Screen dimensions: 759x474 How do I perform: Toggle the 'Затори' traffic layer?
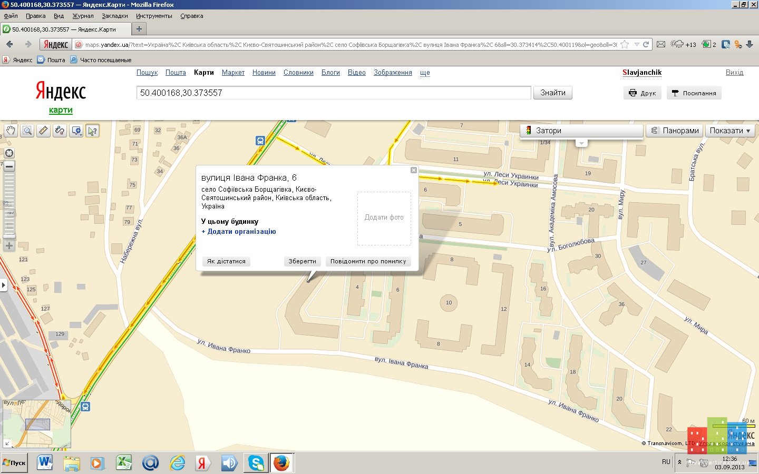tap(581, 131)
